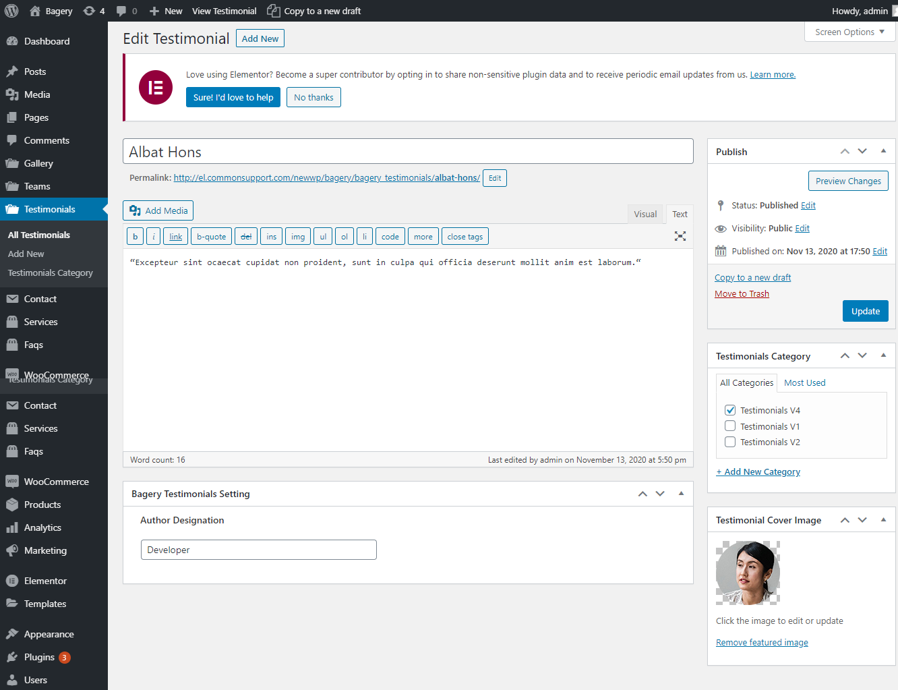This screenshot has height=690, width=898.
Task: Enable the Testimonials V2 checkbox
Action: (730, 442)
